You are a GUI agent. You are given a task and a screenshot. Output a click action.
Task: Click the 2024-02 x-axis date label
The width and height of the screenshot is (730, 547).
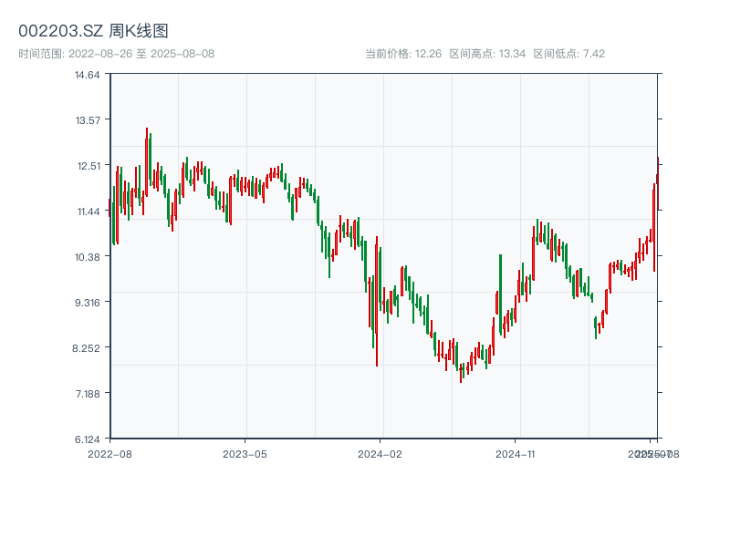tap(381, 453)
